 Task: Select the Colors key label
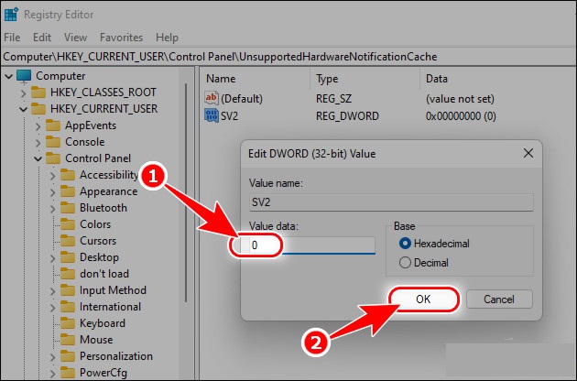point(95,224)
